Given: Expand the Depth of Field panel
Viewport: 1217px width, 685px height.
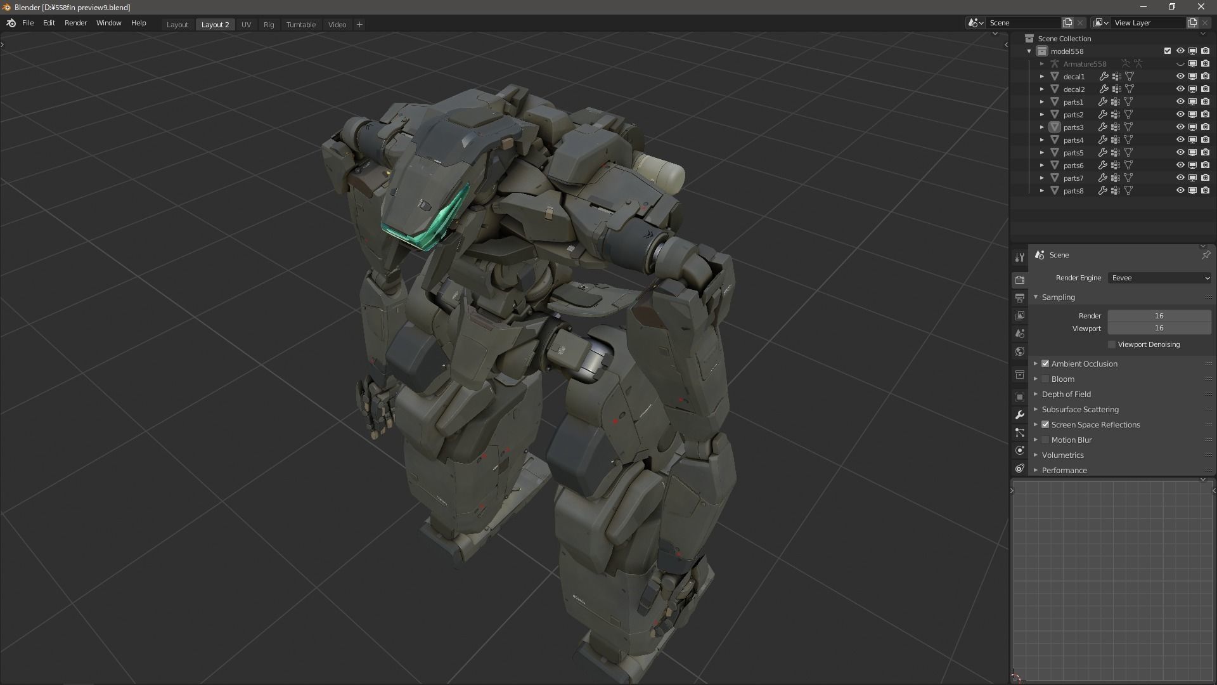Looking at the screenshot, I should pos(1036,394).
